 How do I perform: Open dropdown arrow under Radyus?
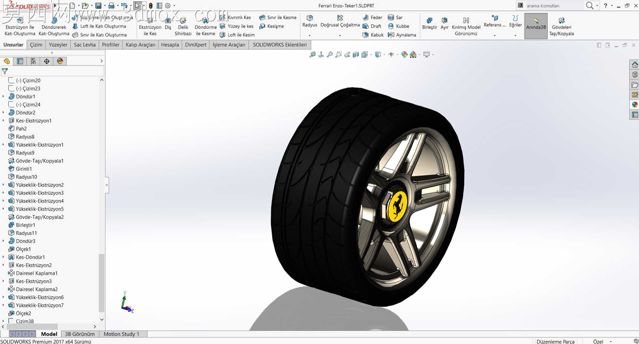pos(310,36)
